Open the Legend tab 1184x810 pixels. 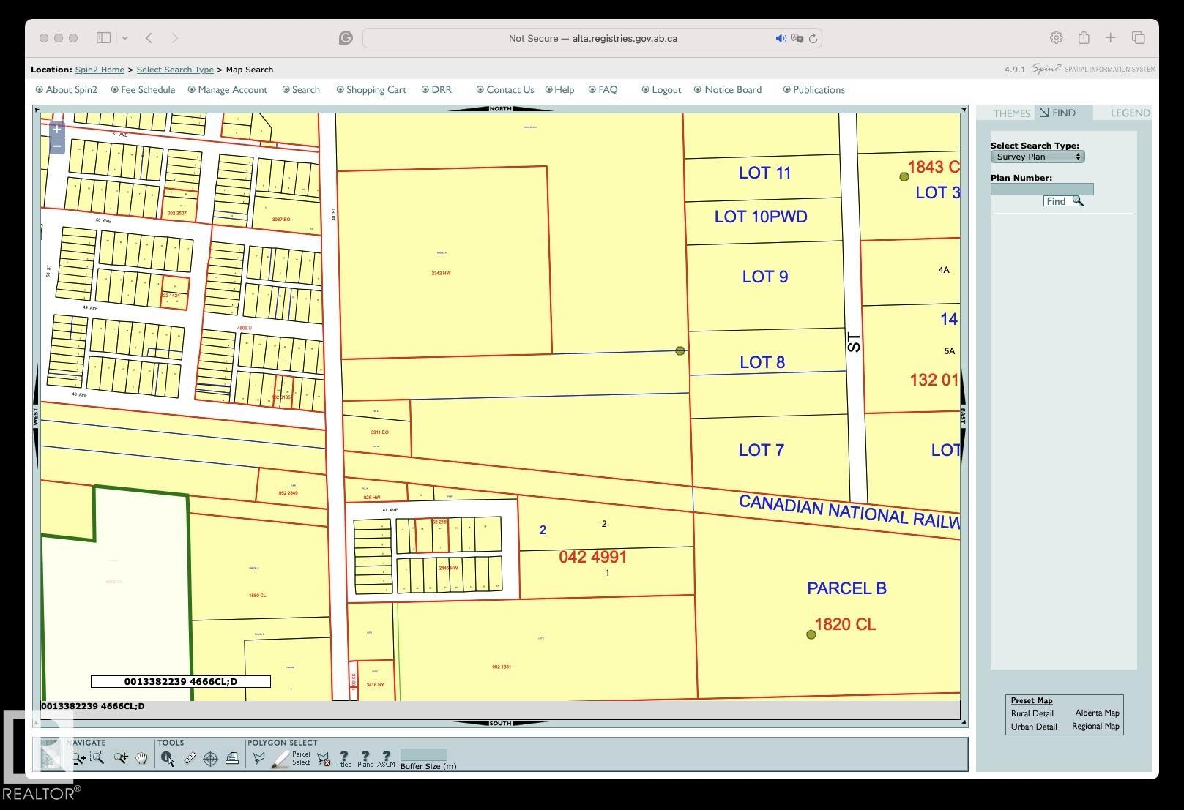point(1129,113)
